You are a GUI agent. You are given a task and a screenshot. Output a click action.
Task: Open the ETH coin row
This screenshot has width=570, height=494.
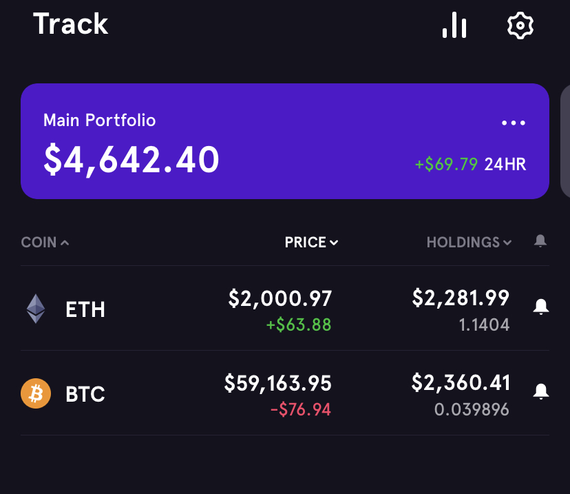tap(85, 309)
